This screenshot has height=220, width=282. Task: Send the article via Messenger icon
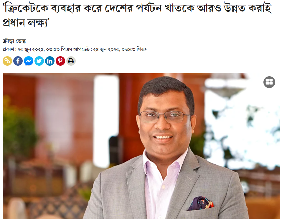click(29, 61)
